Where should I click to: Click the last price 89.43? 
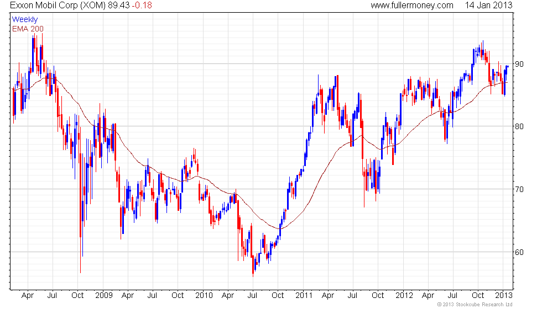[x=118, y=5]
